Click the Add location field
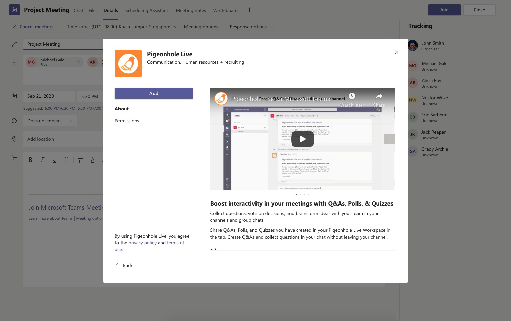511x321 pixels. [63, 139]
